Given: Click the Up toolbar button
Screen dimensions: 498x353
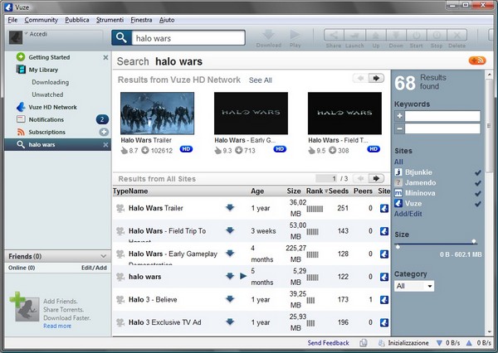Looking at the screenshot, I should coord(376,35).
